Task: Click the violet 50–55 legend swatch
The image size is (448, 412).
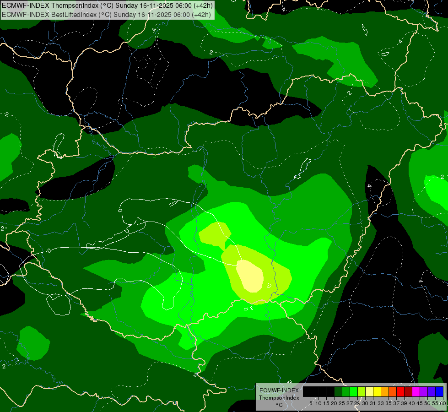Action: 432,391
